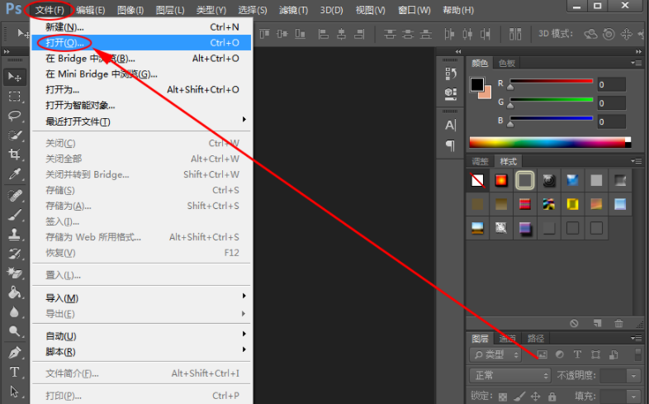The image size is (649, 404).
Task: Pick the Eyedropper tool
Action: pyautogui.click(x=14, y=174)
